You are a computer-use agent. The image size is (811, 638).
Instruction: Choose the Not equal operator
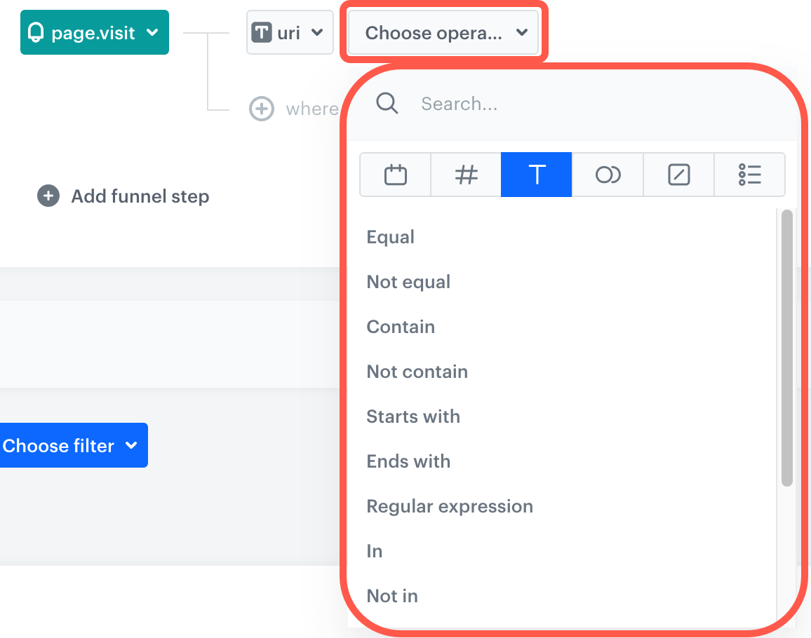pyautogui.click(x=408, y=282)
